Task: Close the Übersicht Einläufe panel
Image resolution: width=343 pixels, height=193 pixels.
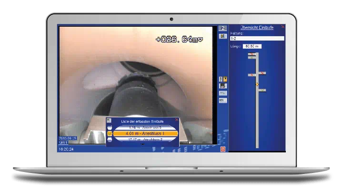Action: coord(282,27)
